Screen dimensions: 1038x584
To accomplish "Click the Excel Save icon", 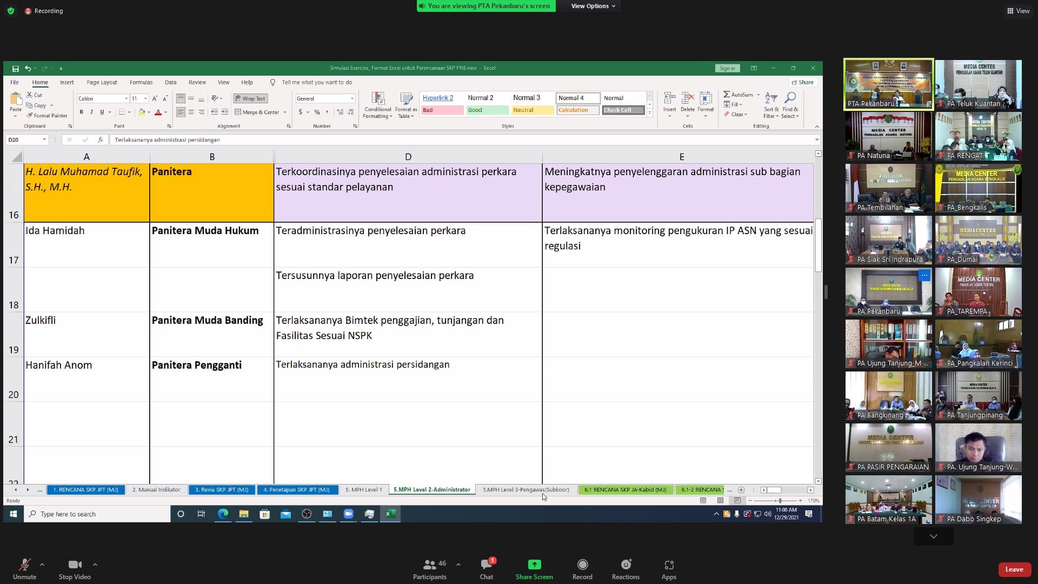I will (15, 69).
